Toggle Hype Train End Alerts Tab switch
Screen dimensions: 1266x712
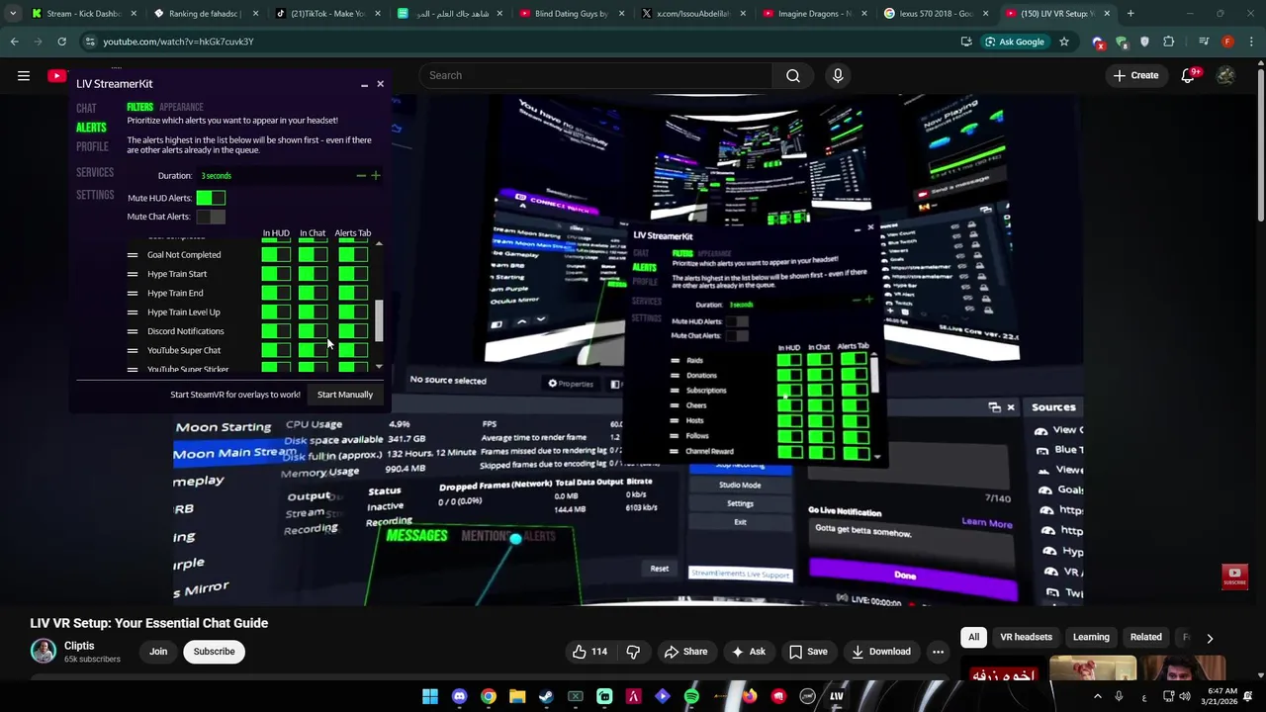coord(352,293)
